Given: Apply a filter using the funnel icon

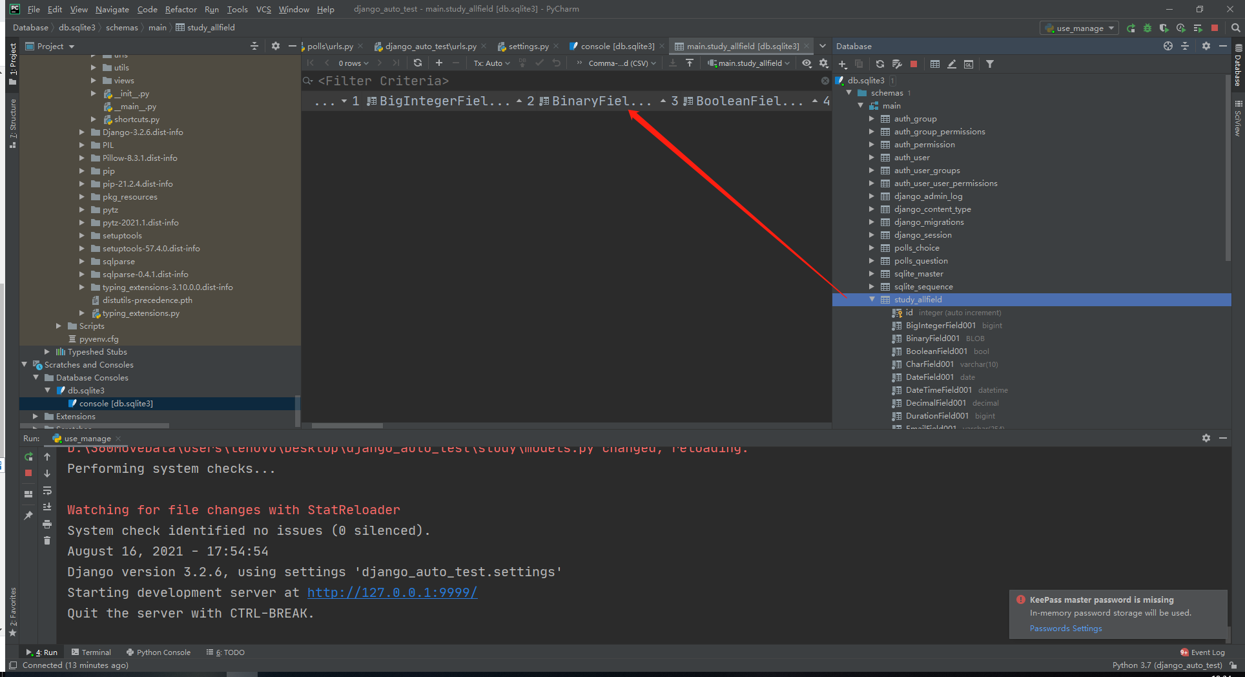Looking at the screenshot, I should (x=990, y=63).
